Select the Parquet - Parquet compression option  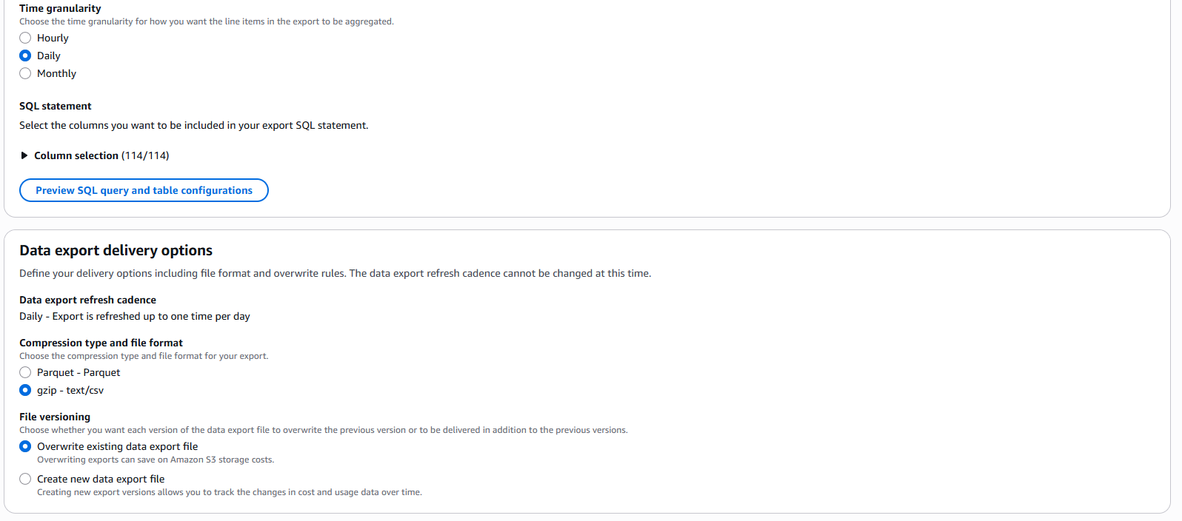24,372
